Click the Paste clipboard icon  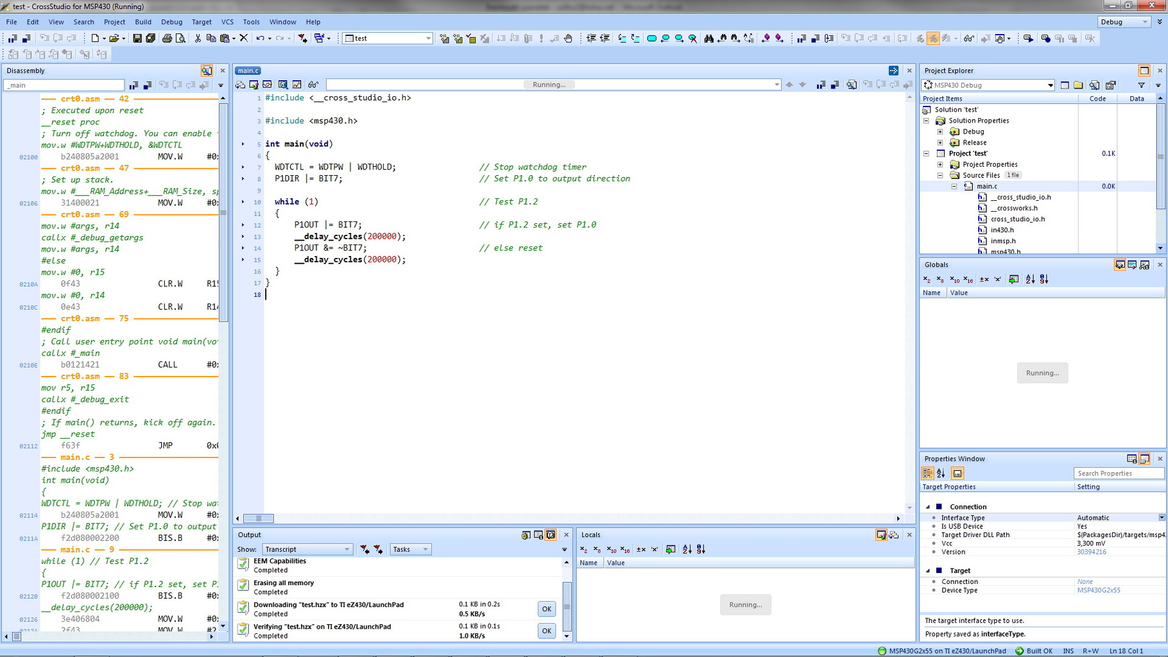point(225,38)
